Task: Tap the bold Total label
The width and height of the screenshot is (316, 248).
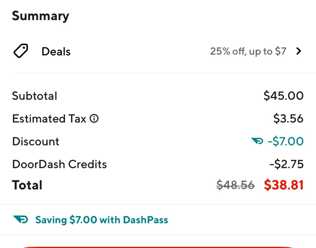Action: (27, 185)
